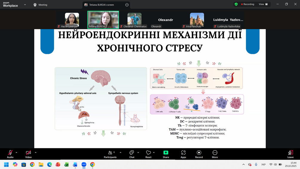Open the Windows Start menu
Viewport: 300px width, 169px height.
tap(6, 165)
